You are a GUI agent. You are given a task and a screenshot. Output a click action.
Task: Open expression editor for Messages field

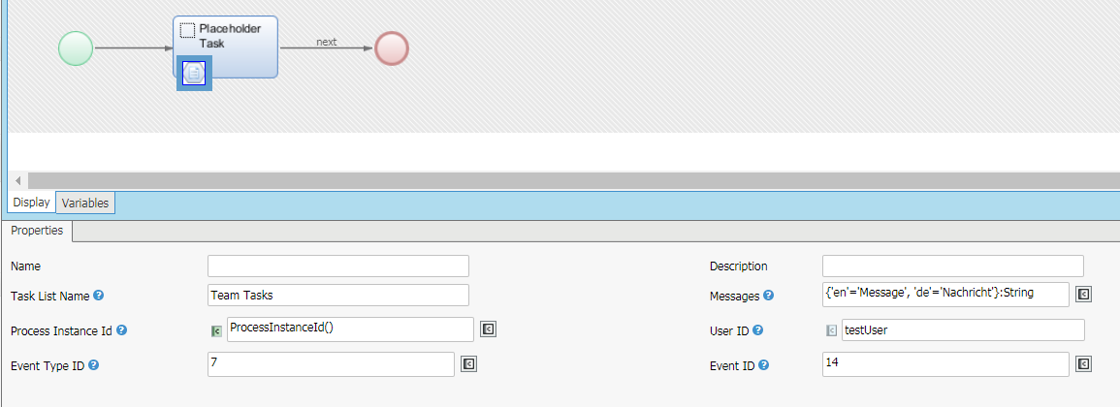[1084, 295]
